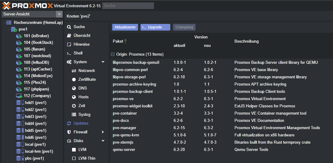
Task: Start the Upgrade process button
Action: coord(152,27)
